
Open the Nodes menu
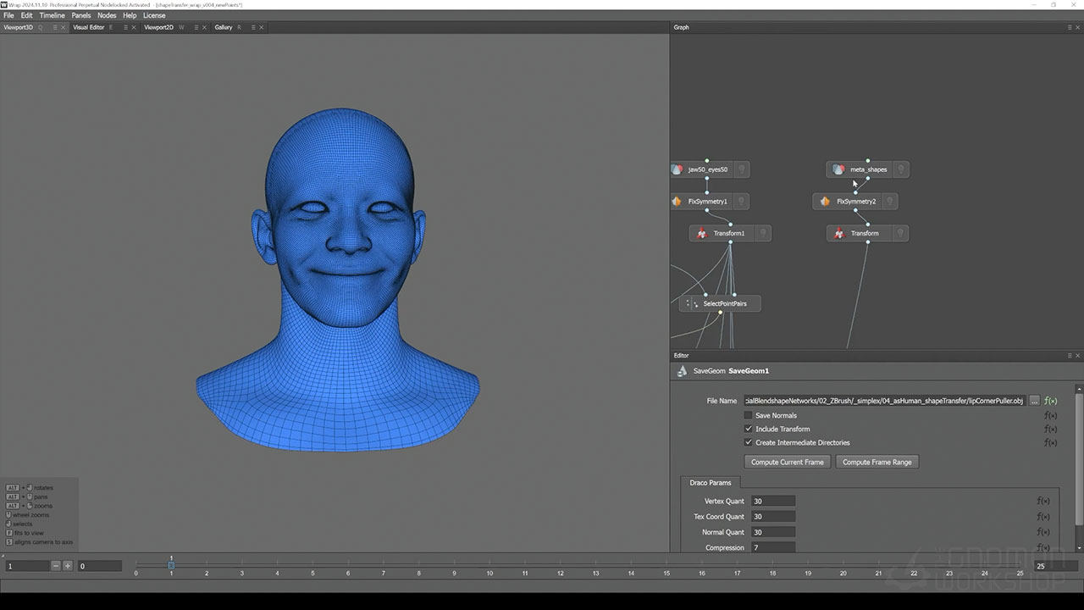(107, 15)
